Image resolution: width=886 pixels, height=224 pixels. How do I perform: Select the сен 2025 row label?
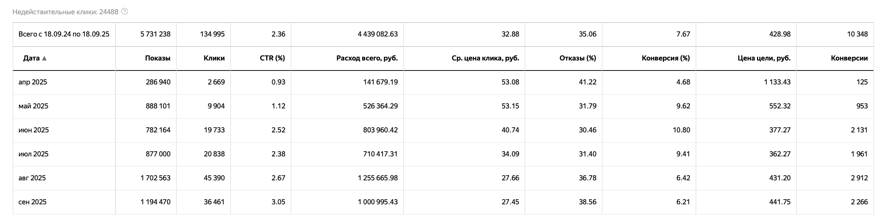[x=33, y=202]
